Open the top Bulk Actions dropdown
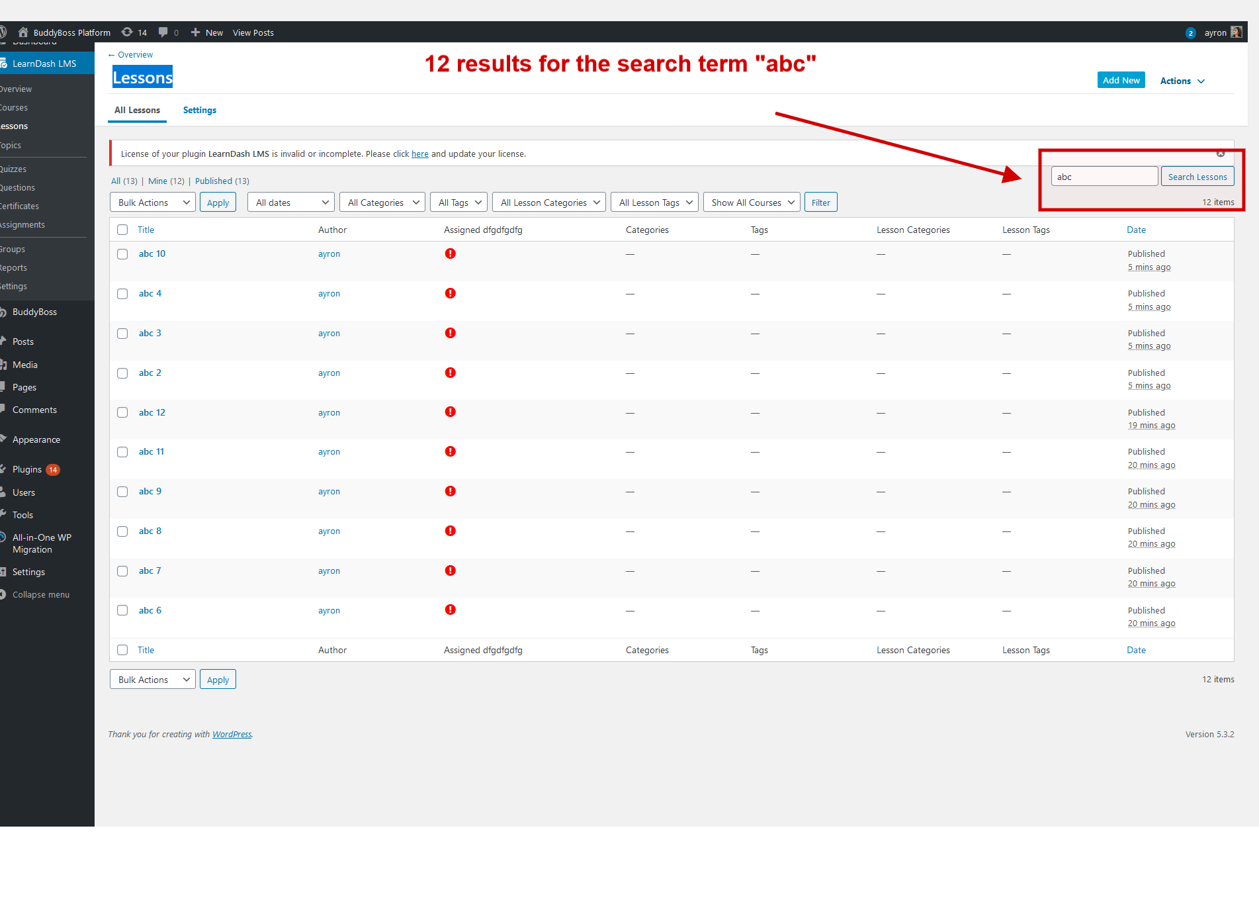Image resolution: width=1259 pixels, height=906 pixels. (153, 203)
